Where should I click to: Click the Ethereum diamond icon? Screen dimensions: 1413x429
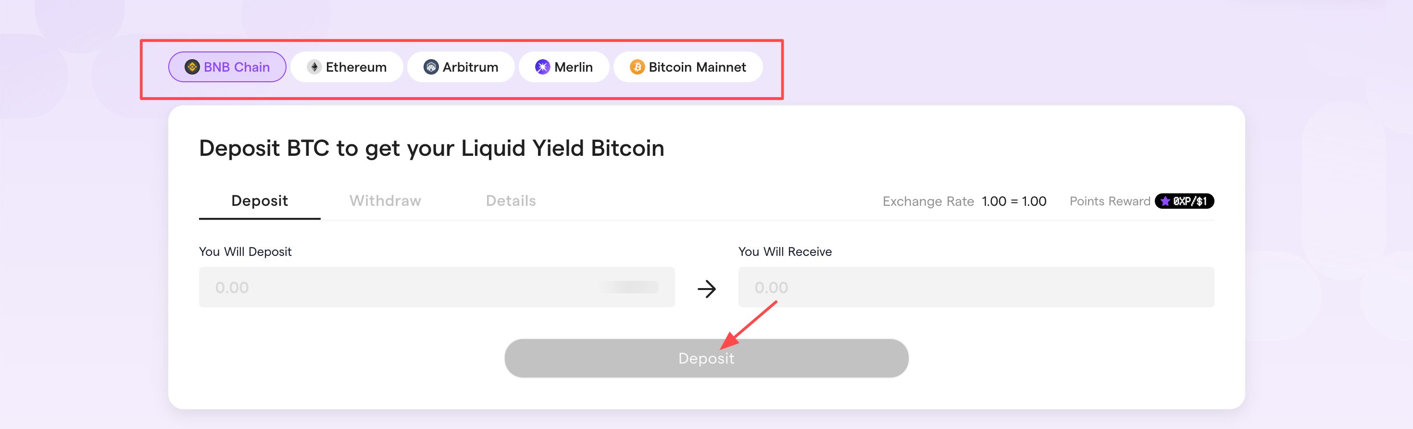coord(314,67)
